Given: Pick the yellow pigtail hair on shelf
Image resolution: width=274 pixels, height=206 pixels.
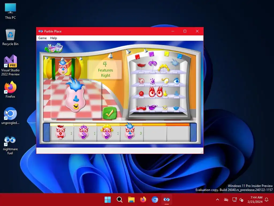Looking at the screenshot, I should [164, 68].
